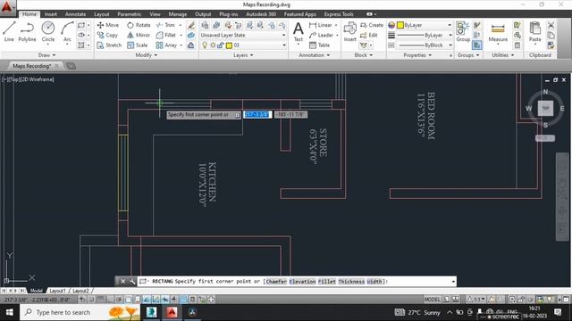Click the AutoCAD taskbar icon
The width and height of the screenshot is (572, 321).
pyautogui.click(x=172, y=312)
